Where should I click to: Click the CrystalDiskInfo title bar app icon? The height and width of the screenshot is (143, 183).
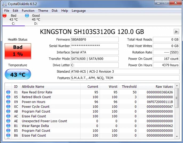tap(5, 4)
